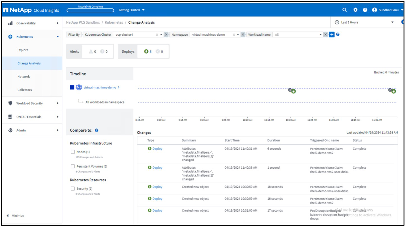Click the Kubernetes breadcrumb link

[x=114, y=22]
